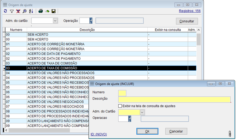This screenshot has height=140, width=236.
Task: Click the yellow Descrição input field
Action: [174, 100]
